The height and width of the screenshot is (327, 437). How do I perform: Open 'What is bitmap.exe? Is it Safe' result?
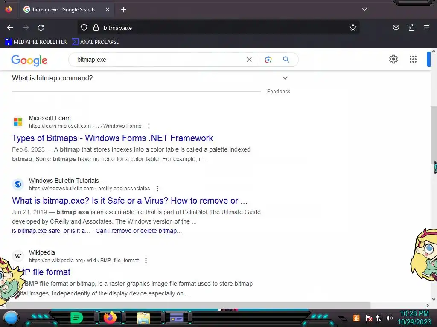(130, 201)
